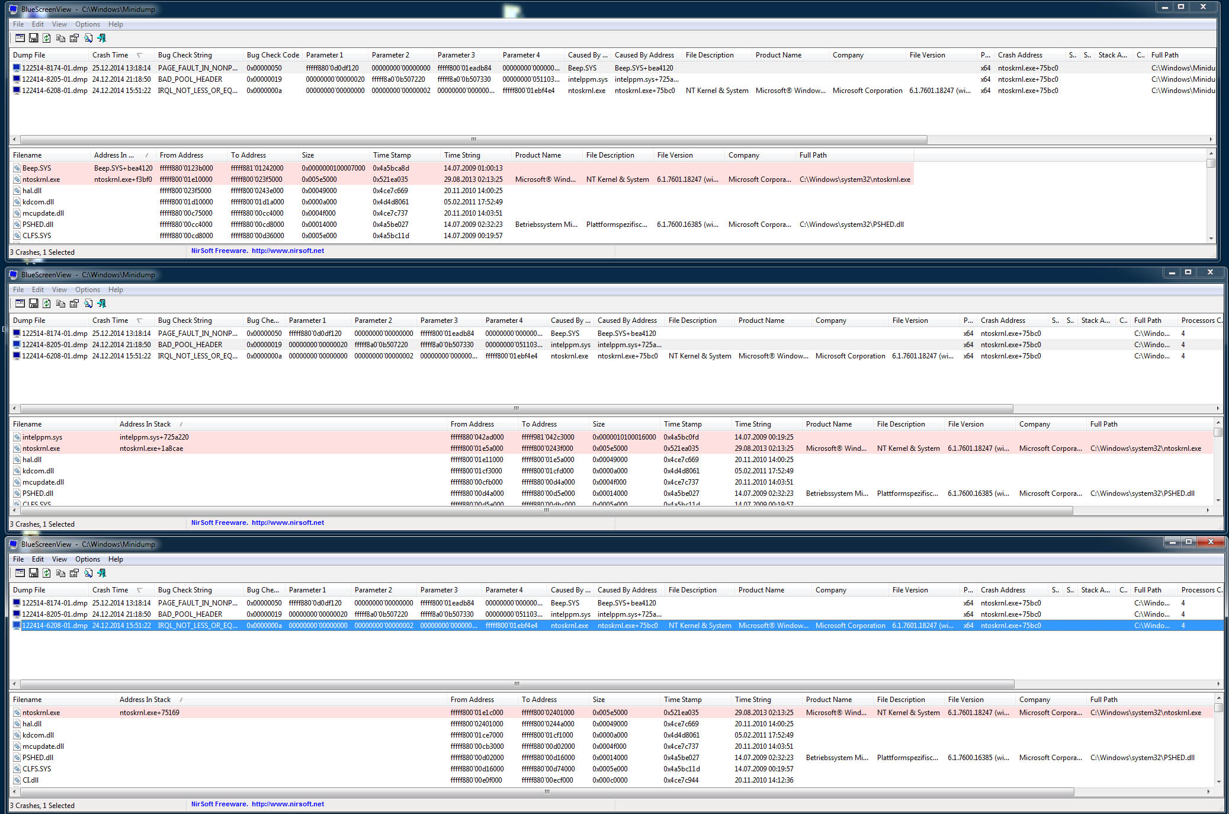Click the Find icon in middle window toolbar
This screenshot has height=814, width=1229.
pos(88,303)
